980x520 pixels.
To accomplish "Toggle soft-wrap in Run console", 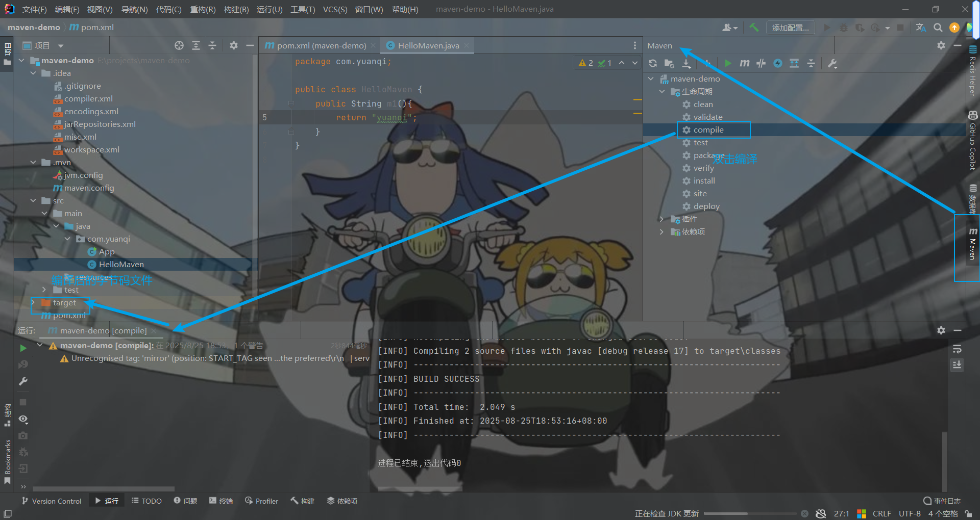I will (957, 349).
